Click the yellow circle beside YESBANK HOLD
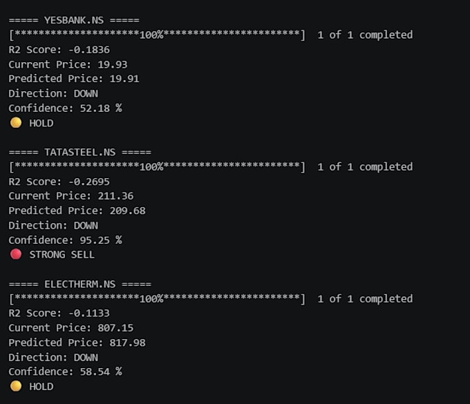 point(16,122)
